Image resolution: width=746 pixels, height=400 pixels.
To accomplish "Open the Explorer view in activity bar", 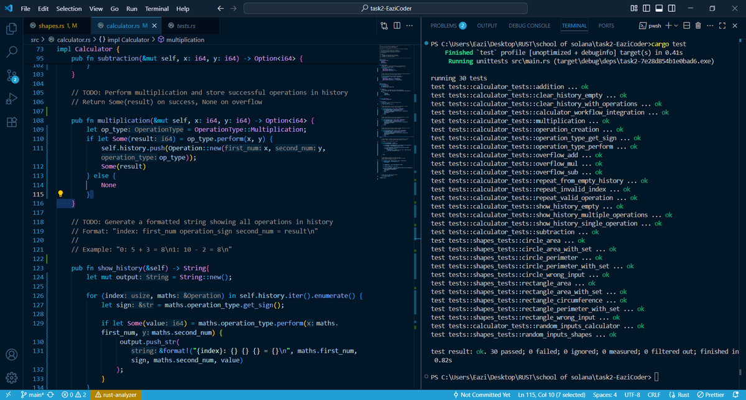I will click(x=11, y=29).
